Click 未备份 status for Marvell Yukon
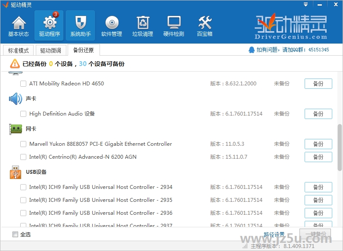This screenshot has height=251, width=343. tap(282, 144)
